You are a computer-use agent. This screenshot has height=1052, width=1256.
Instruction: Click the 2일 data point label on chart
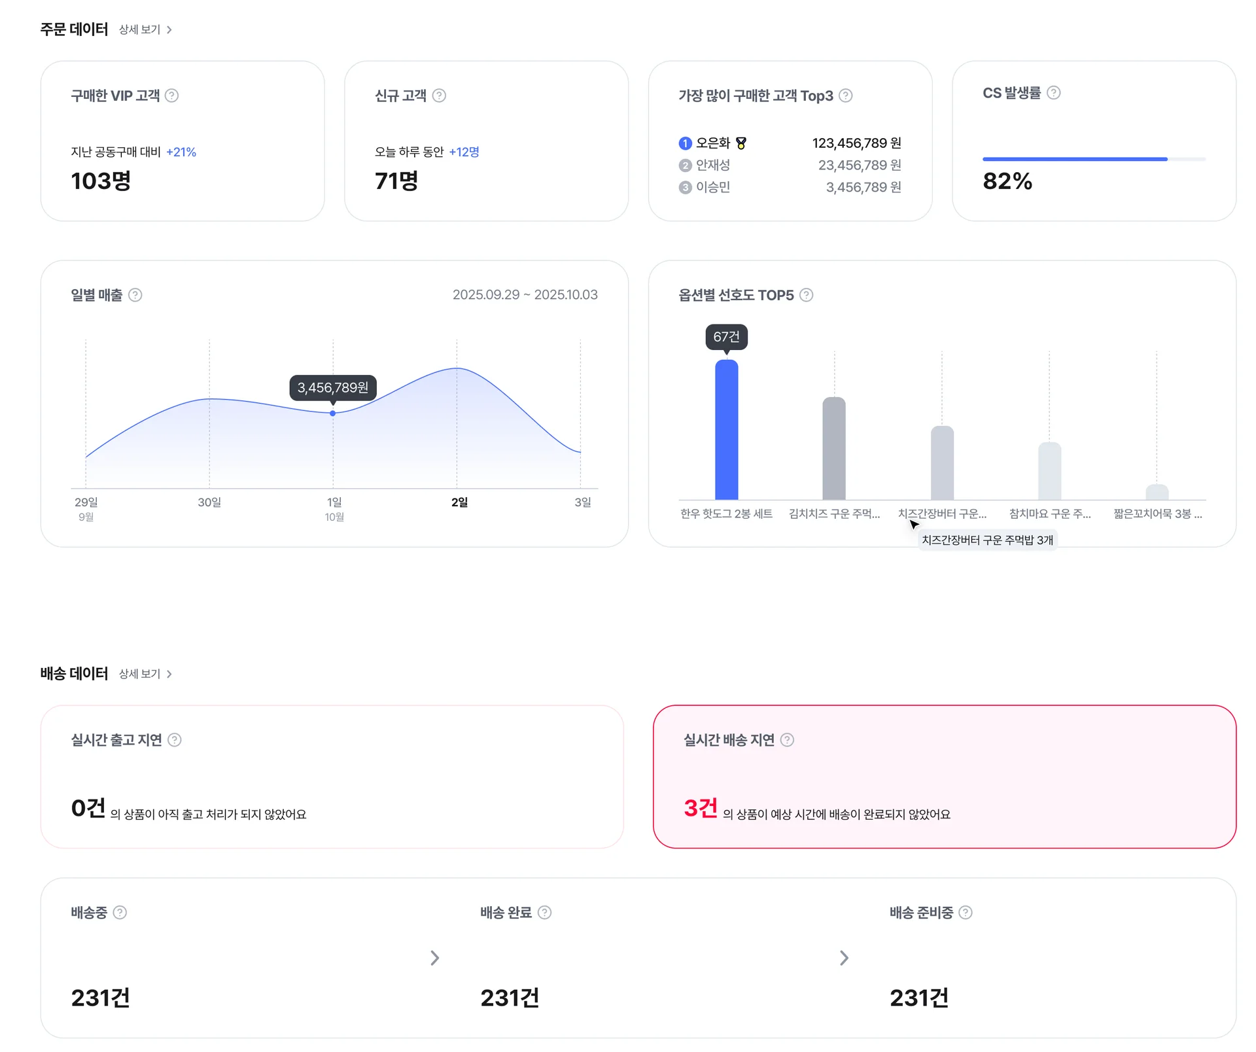[x=459, y=502]
